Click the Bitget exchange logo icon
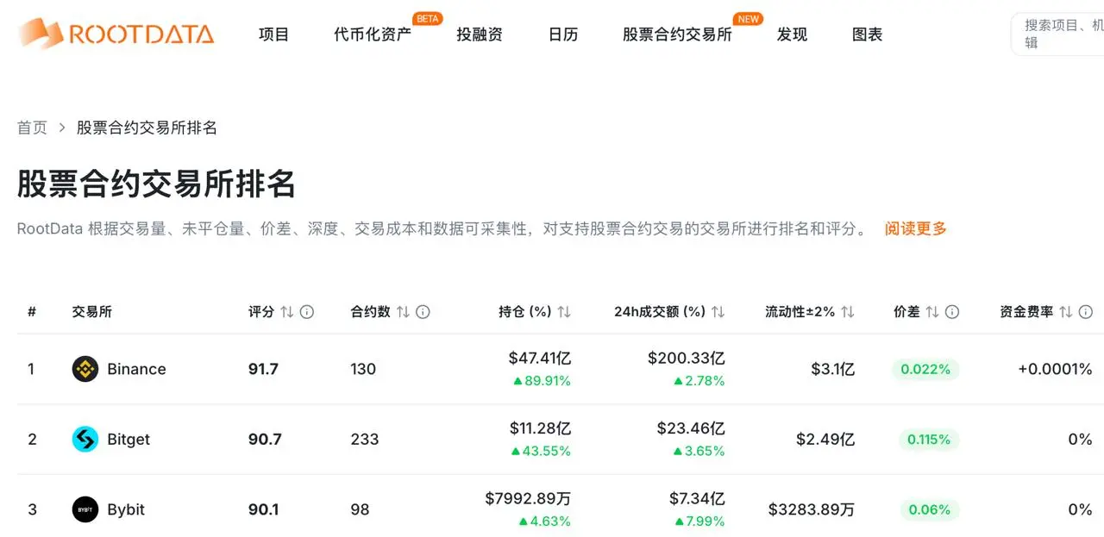 tap(85, 440)
